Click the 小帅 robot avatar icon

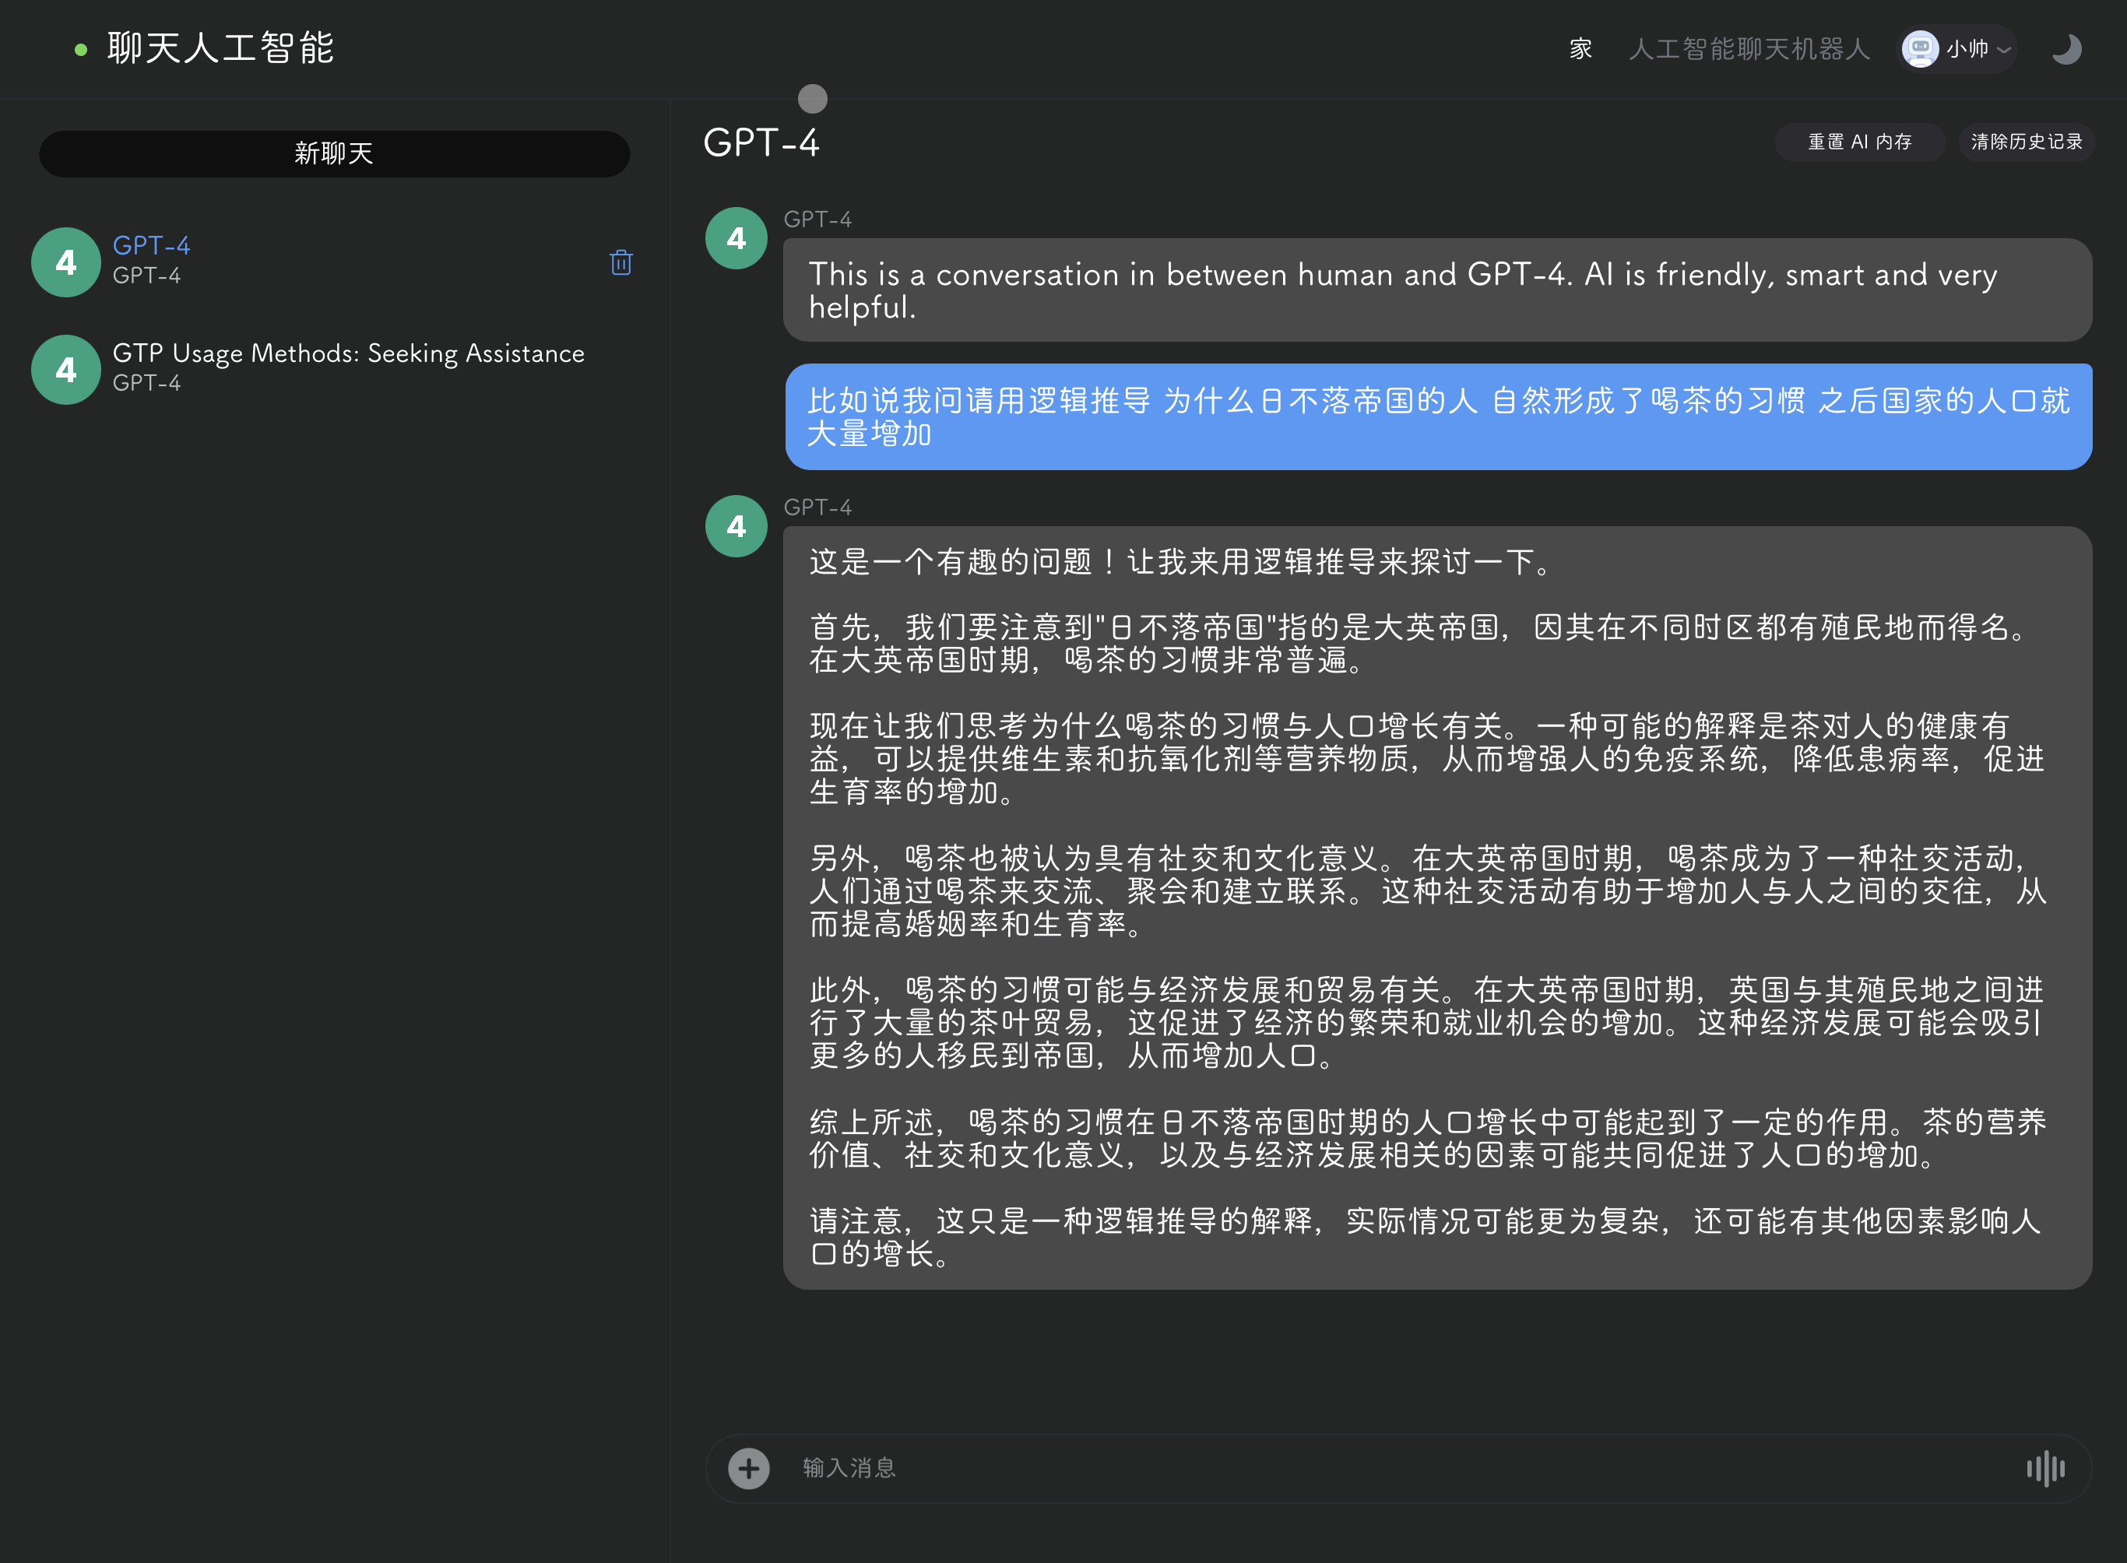[1920, 49]
